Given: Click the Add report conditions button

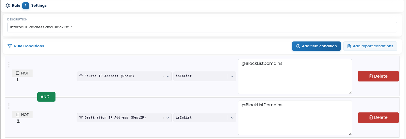Looking at the screenshot, I should click(370, 46).
